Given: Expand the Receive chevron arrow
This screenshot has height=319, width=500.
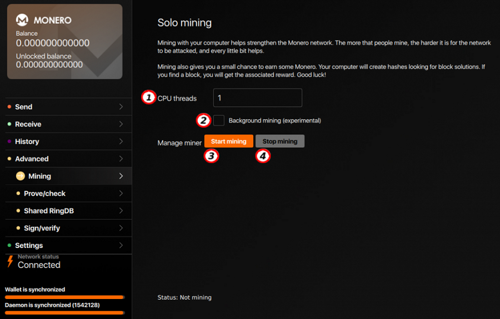Looking at the screenshot, I should (x=121, y=124).
